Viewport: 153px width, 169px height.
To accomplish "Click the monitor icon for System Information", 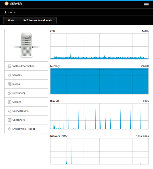I will [10, 66].
